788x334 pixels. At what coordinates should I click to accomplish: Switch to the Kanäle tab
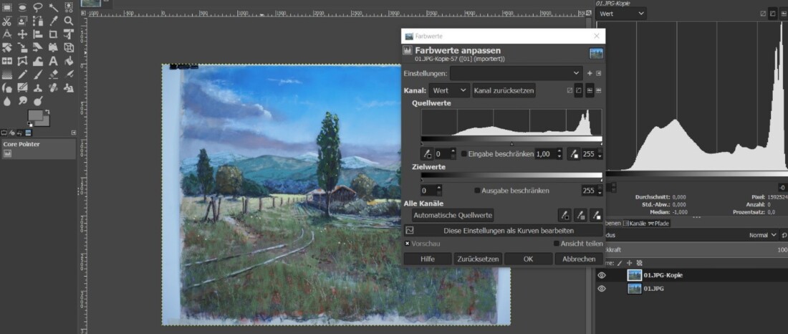pyautogui.click(x=634, y=224)
